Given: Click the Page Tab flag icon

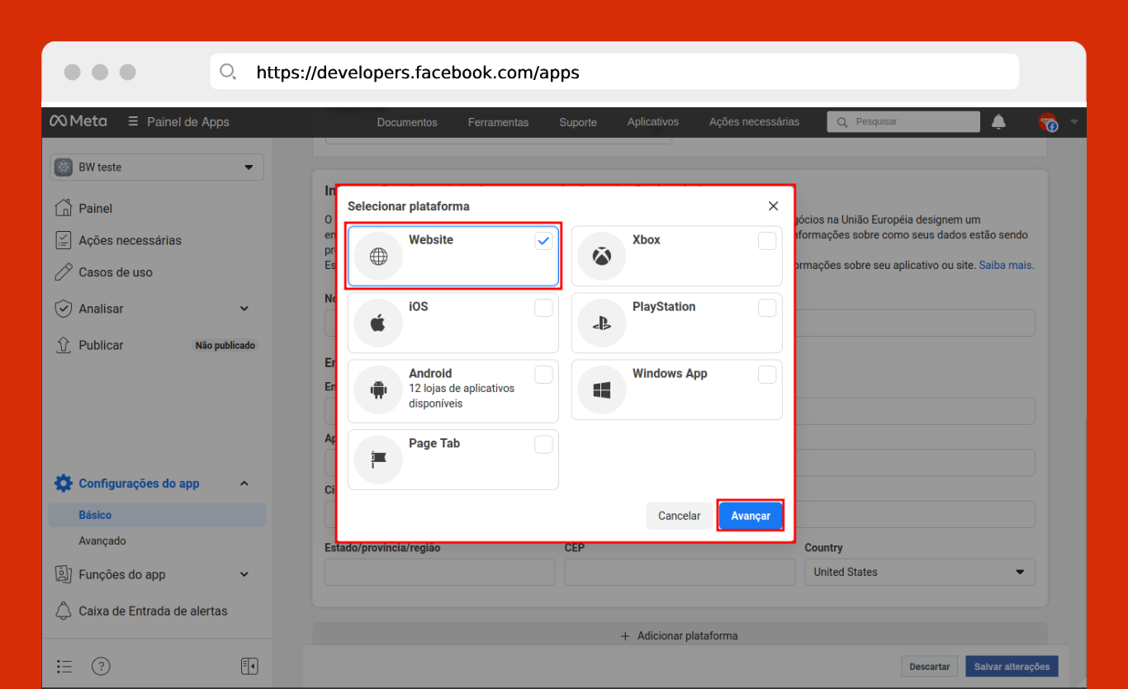Looking at the screenshot, I should click(x=378, y=460).
